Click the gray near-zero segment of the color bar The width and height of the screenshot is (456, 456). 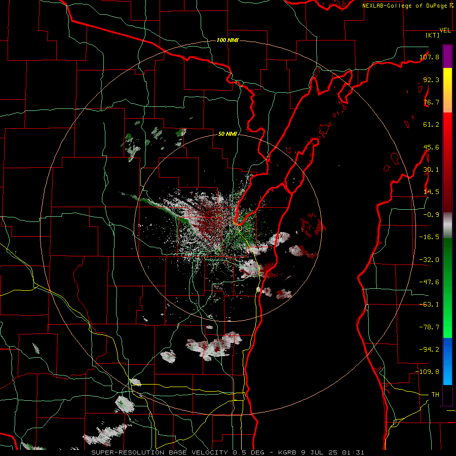click(447, 225)
